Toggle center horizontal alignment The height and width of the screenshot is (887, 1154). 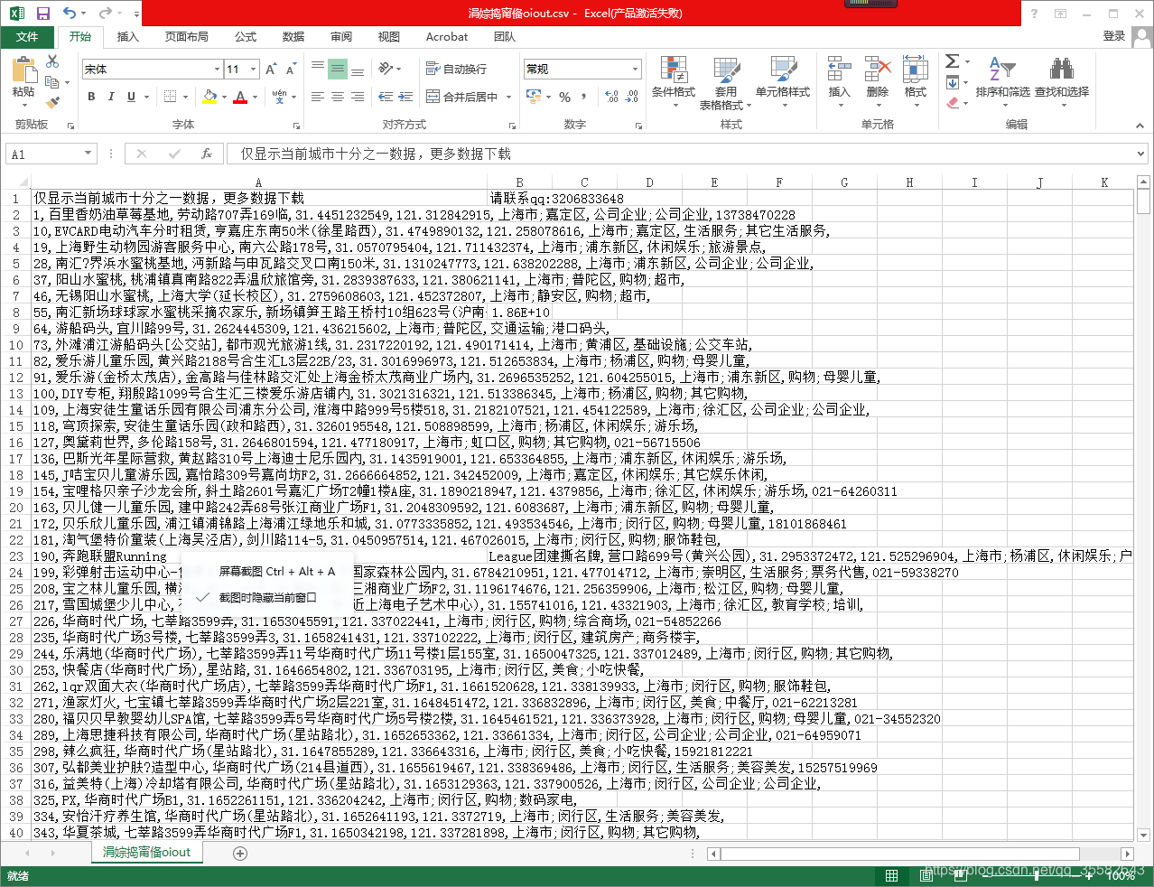pyautogui.click(x=338, y=97)
